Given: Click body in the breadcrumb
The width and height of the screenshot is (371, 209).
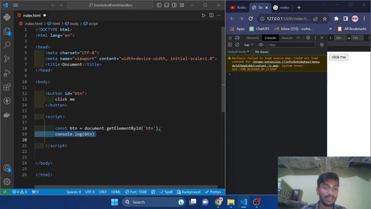Looking at the screenshot, I should tap(74, 24).
